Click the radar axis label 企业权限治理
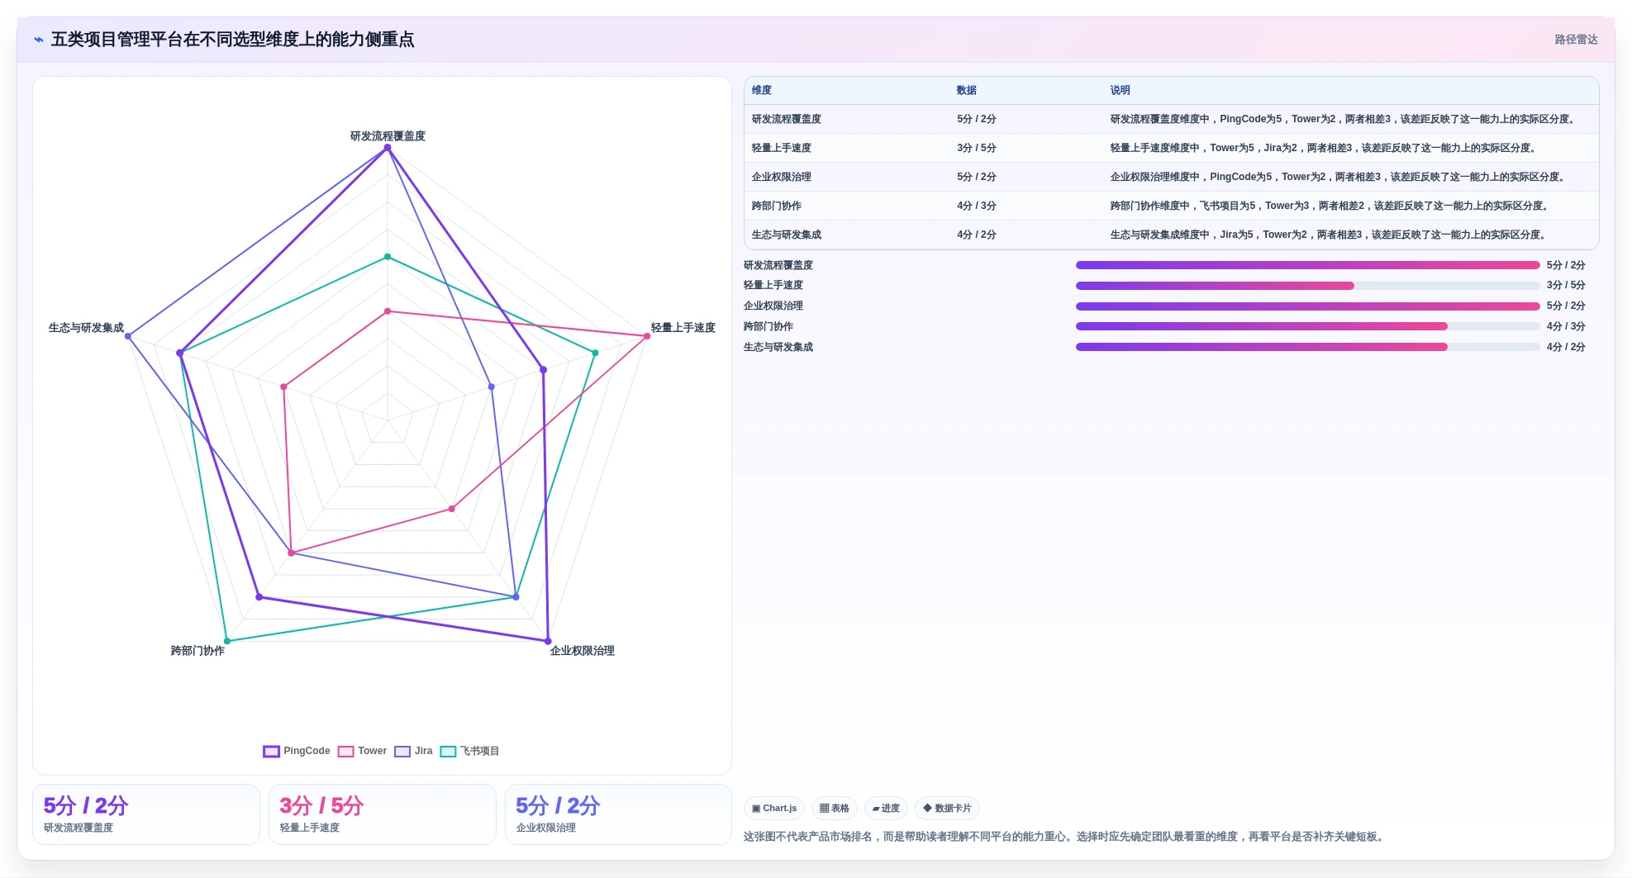Image resolution: width=1632 pixels, height=878 pixels. (582, 651)
